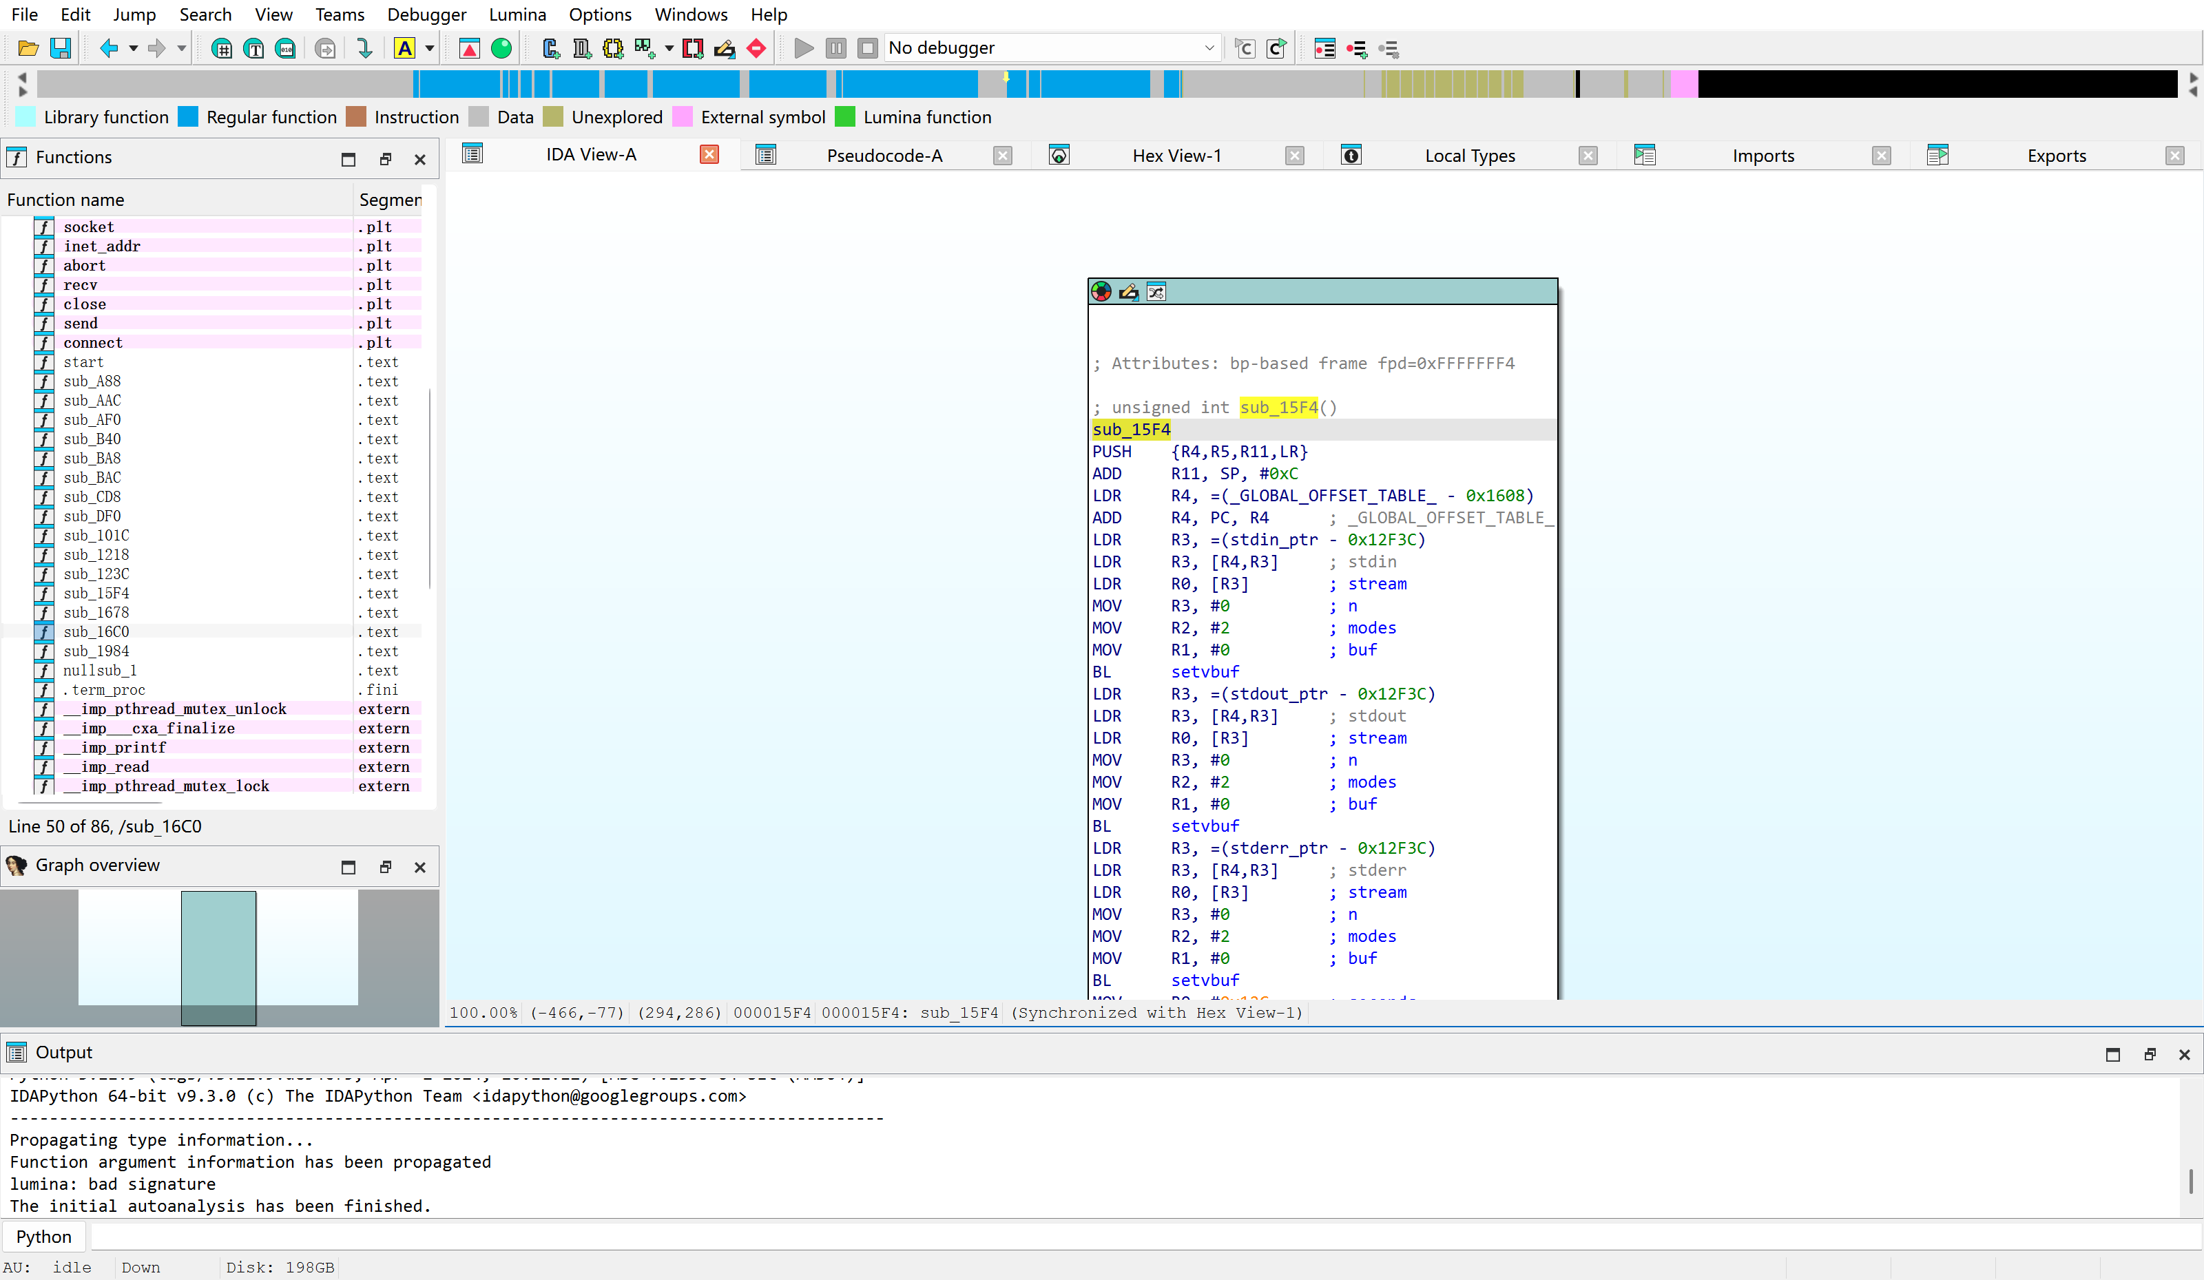Viewport: 2204px width, 1280px height.
Task: Click the 'C' icon with green play arrow
Action: [1277, 48]
